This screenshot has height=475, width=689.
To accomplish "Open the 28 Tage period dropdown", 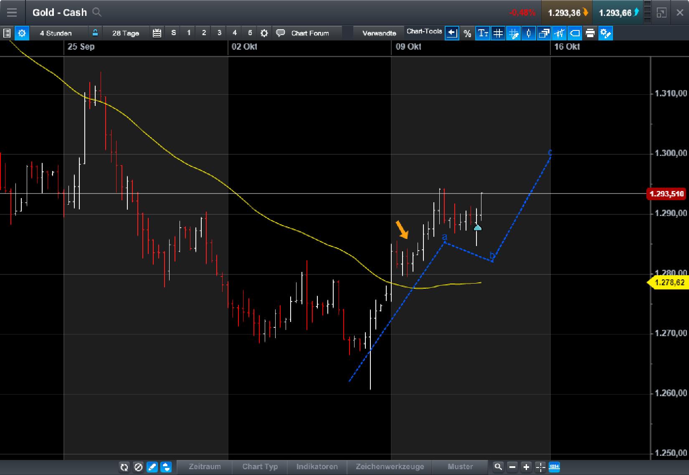I will (125, 33).
